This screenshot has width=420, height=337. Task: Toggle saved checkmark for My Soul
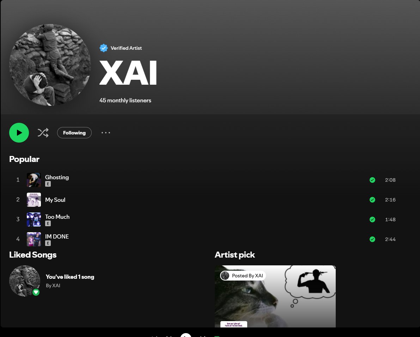coord(372,200)
